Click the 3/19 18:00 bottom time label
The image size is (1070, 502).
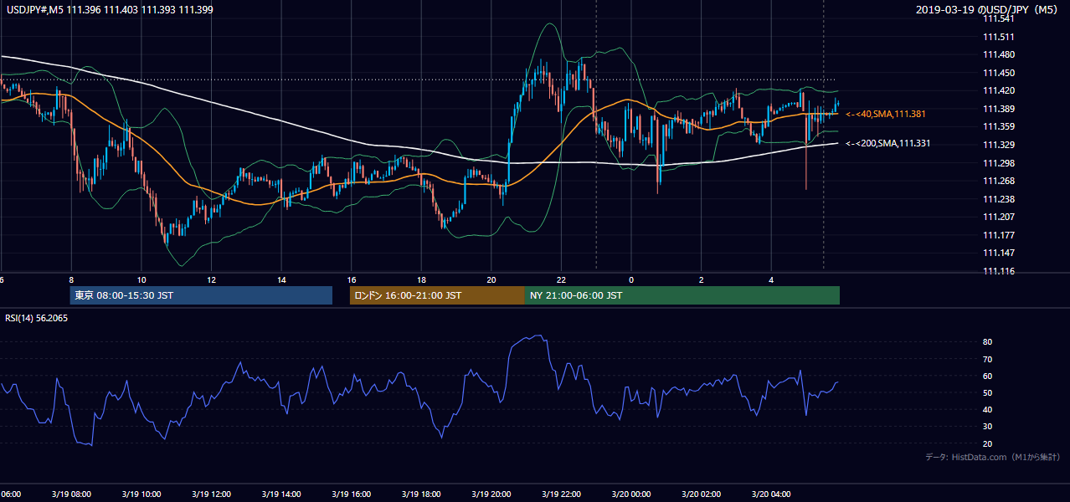click(x=420, y=494)
